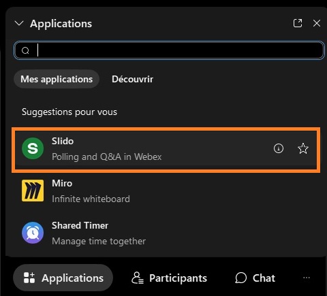The image size is (327, 296).
Task: Click the magnifier icon in the search box
Action: click(25, 50)
